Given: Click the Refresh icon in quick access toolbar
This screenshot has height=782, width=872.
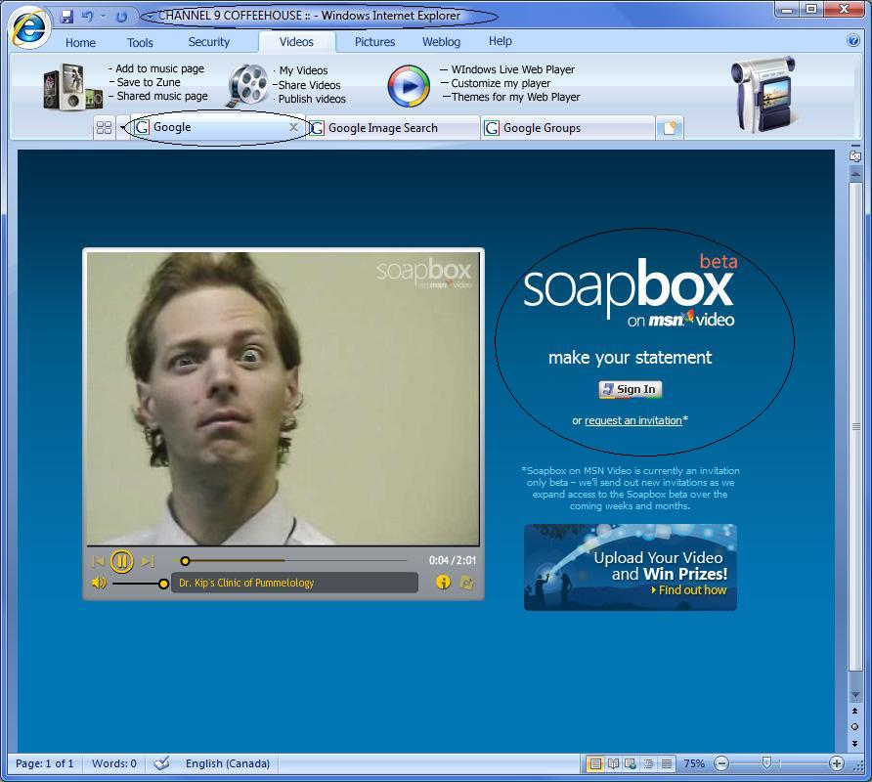Looking at the screenshot, I should [122, 17].
